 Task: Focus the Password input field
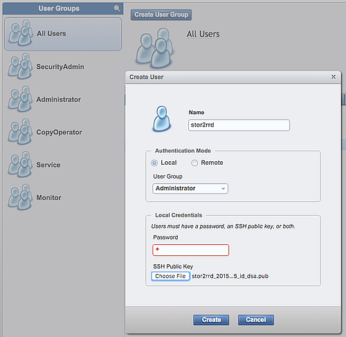[x=191, y=250]
